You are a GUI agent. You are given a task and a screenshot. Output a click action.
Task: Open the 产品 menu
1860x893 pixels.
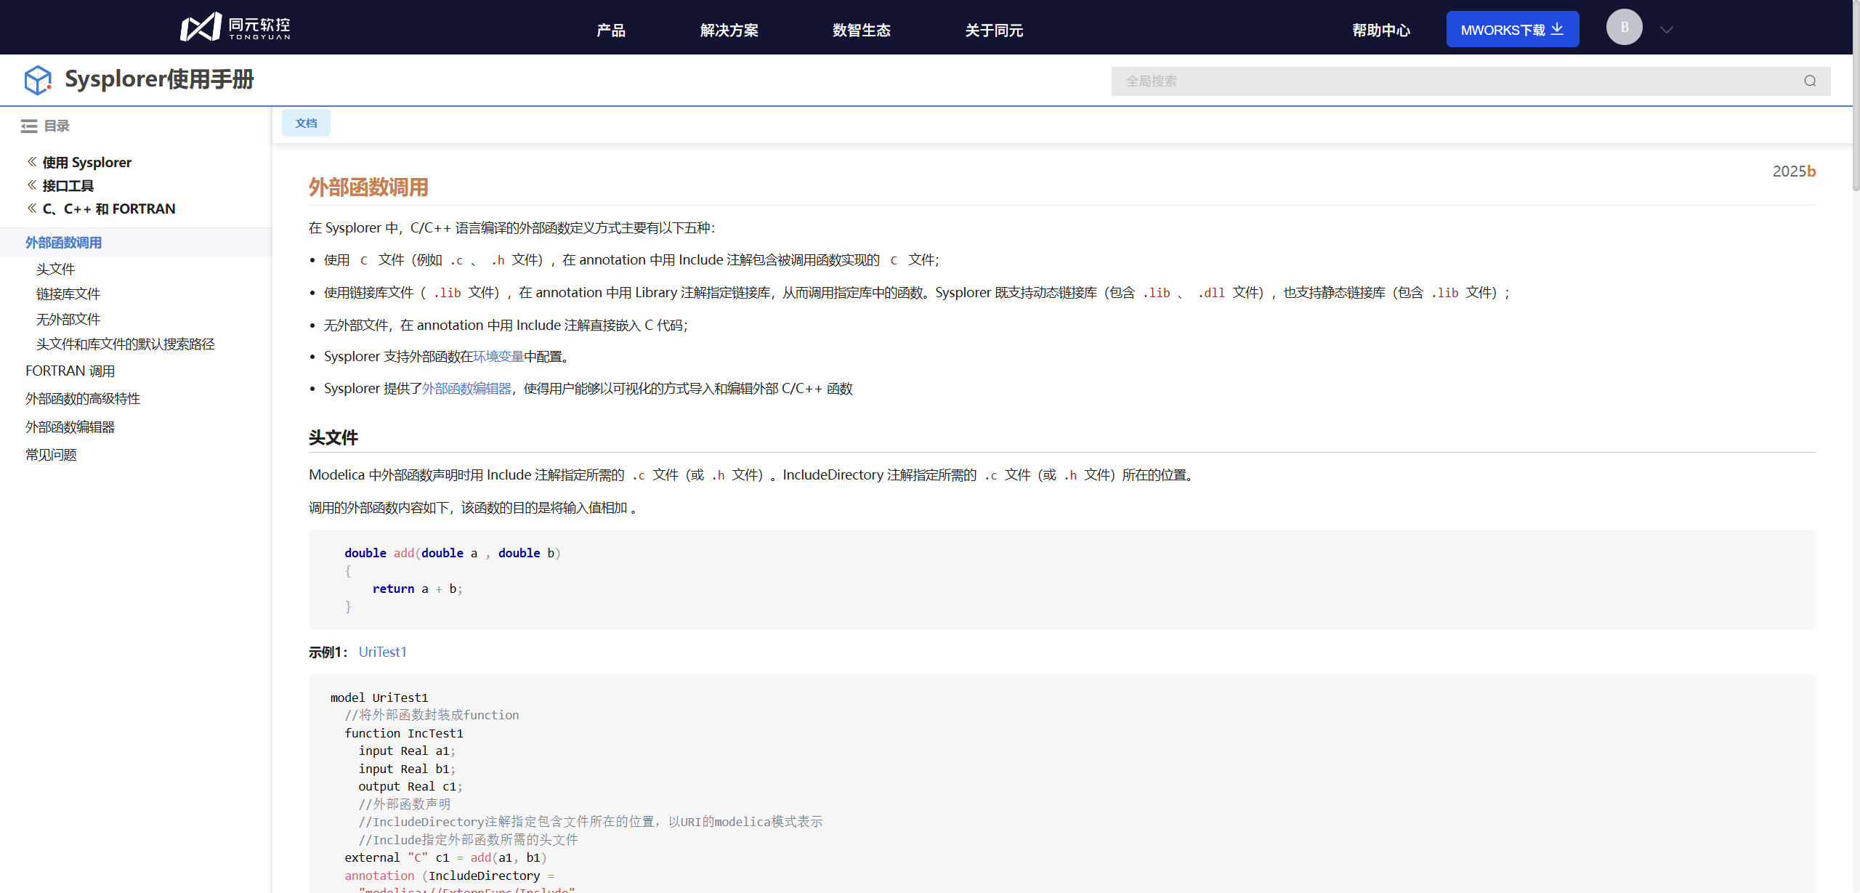point(611,30)
